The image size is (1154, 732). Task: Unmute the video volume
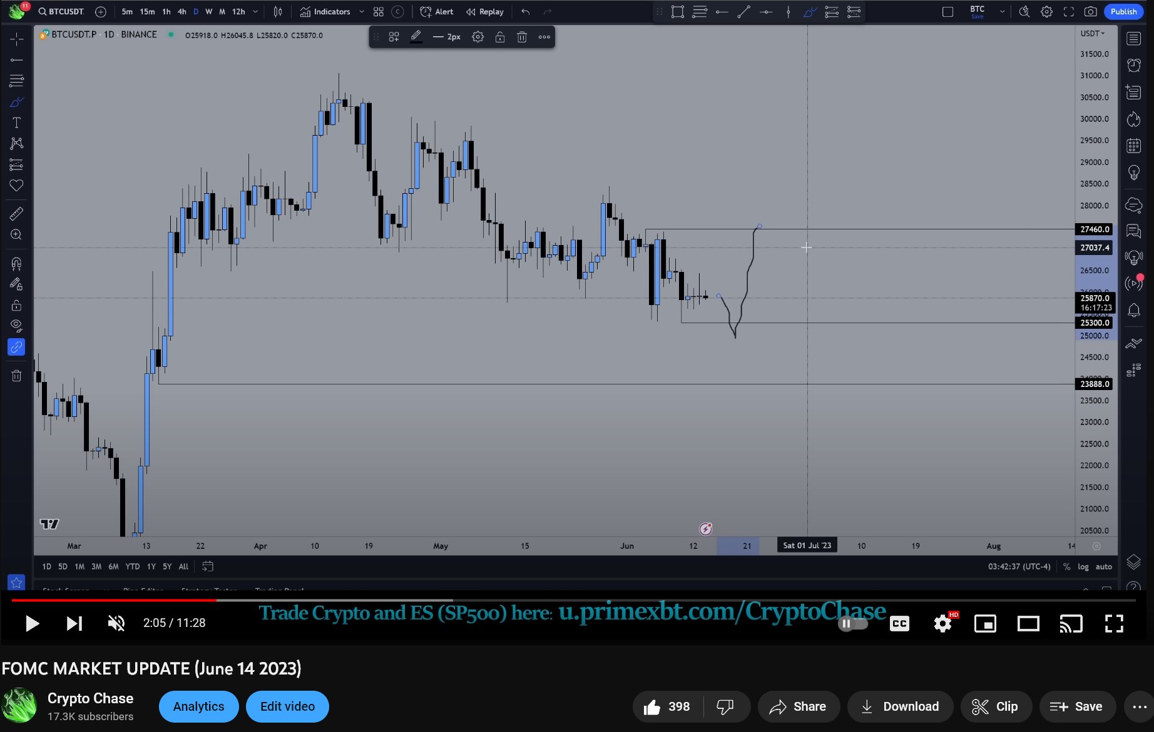[116, 623]
